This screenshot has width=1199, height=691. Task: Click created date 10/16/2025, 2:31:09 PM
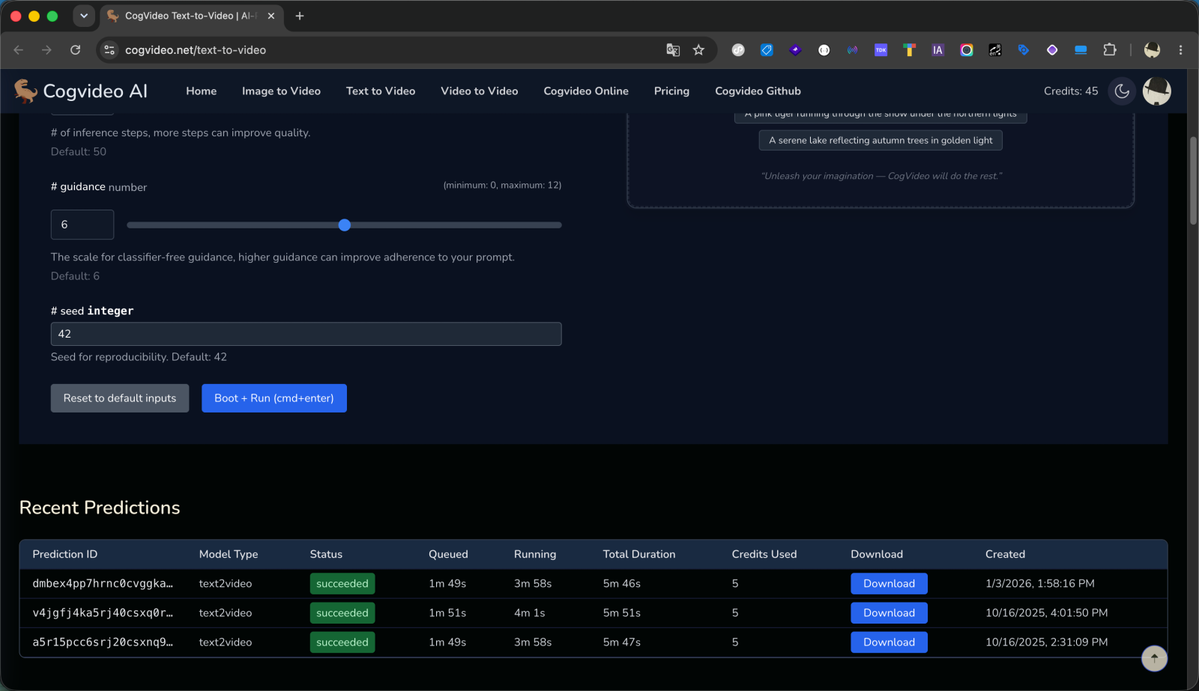[x=1046, y=642]
